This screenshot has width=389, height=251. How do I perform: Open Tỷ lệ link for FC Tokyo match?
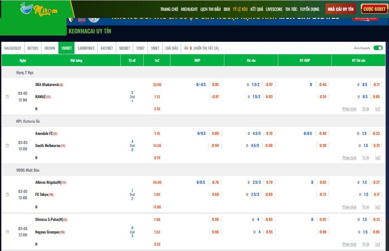point(366,207)
